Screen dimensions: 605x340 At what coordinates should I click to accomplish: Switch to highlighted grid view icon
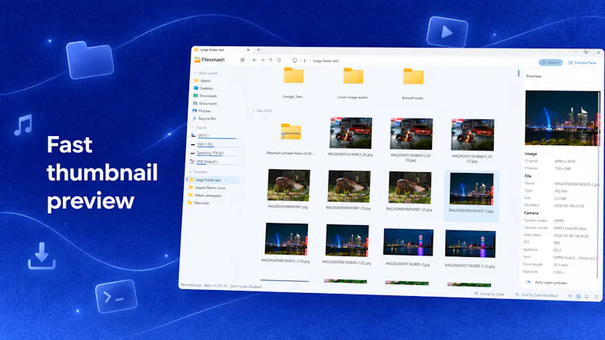pos(579,296)
